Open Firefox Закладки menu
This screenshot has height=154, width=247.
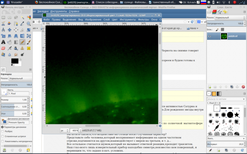43,11
